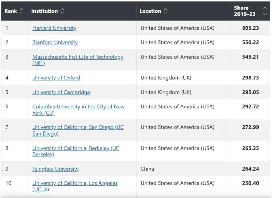Select UC Berkeley's share value 265.35
The width and height of the screenshot is (272, 198).
pos(251,148)
